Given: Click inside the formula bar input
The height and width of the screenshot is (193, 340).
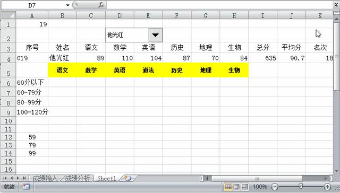Looking at the screenshot, I should 219,5.
